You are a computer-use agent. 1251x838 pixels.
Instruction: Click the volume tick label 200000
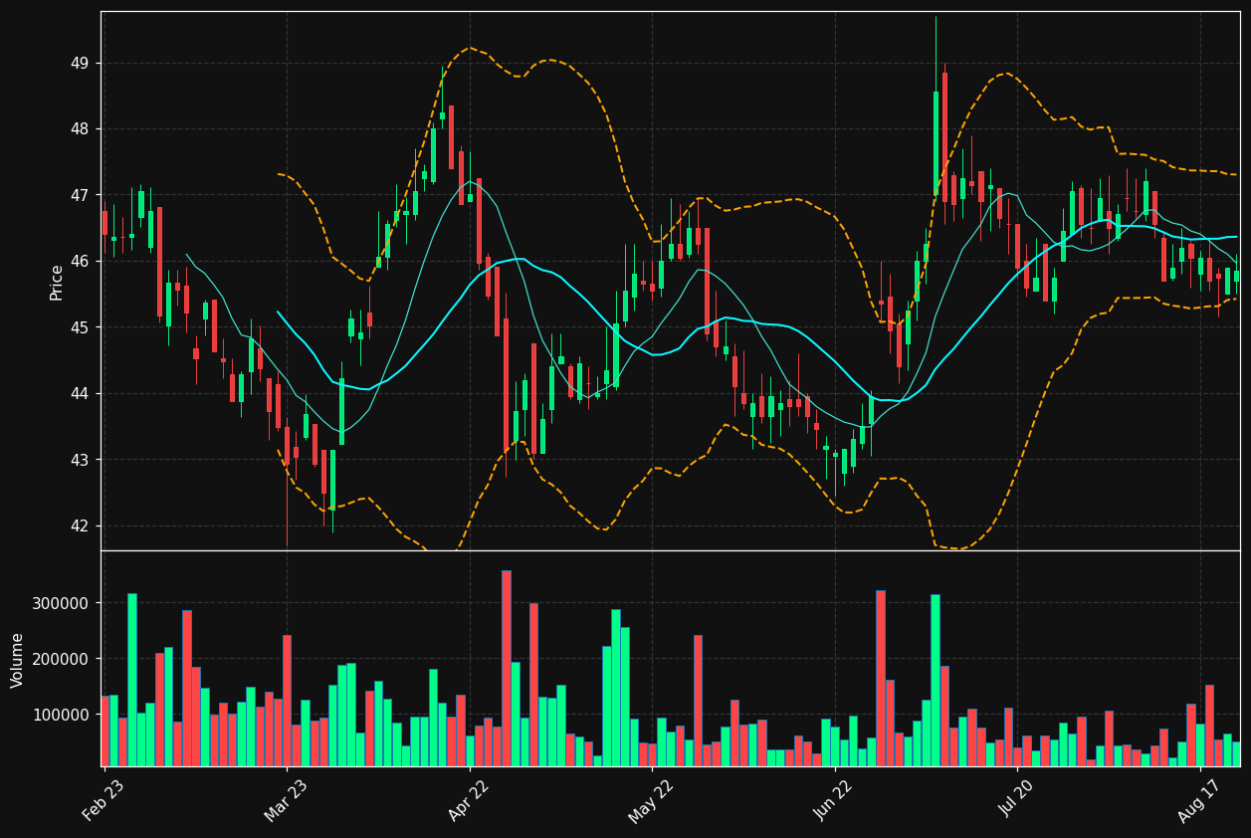(63, 659)
